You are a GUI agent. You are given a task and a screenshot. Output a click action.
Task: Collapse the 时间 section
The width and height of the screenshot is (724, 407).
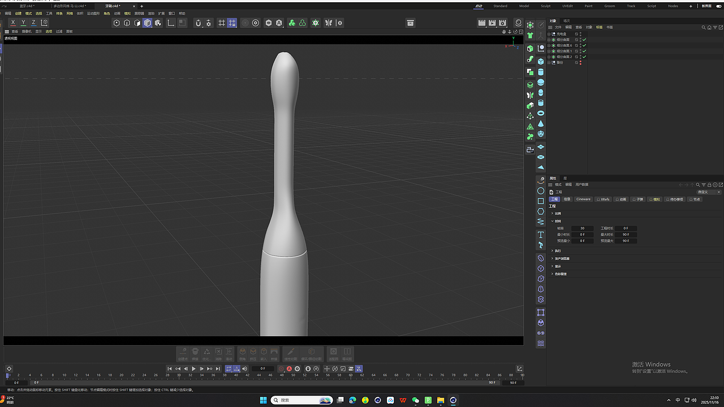point(552,221)
